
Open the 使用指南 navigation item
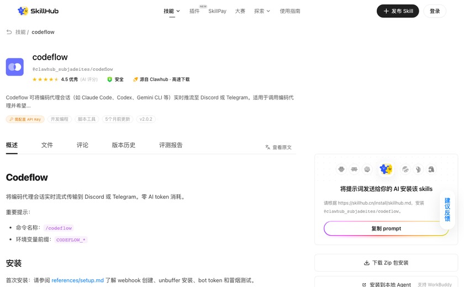290,11
